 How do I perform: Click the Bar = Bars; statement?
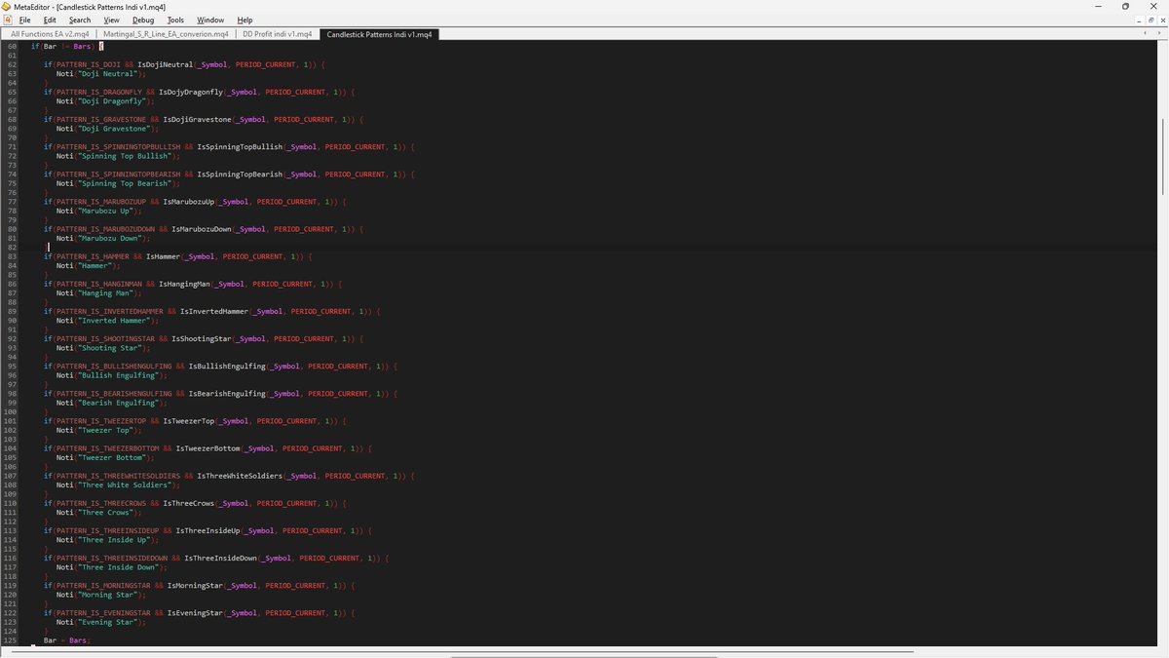click(x=67, y=640)
